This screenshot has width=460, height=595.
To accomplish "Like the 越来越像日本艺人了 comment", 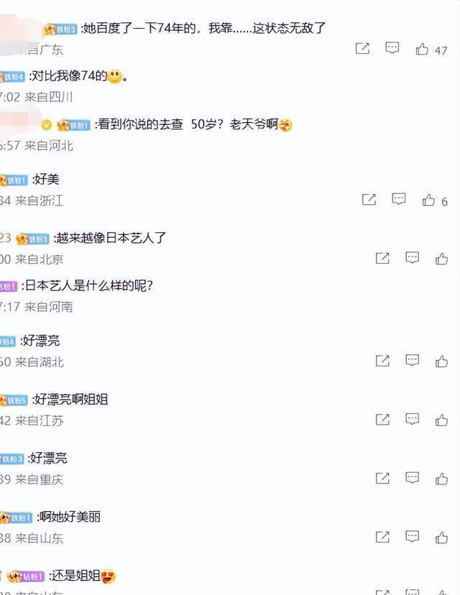I will (442, 259).
